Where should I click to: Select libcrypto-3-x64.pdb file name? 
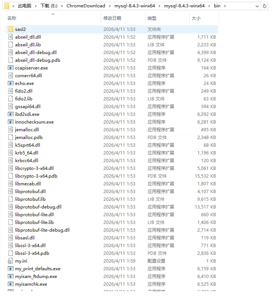click(36, 176)
